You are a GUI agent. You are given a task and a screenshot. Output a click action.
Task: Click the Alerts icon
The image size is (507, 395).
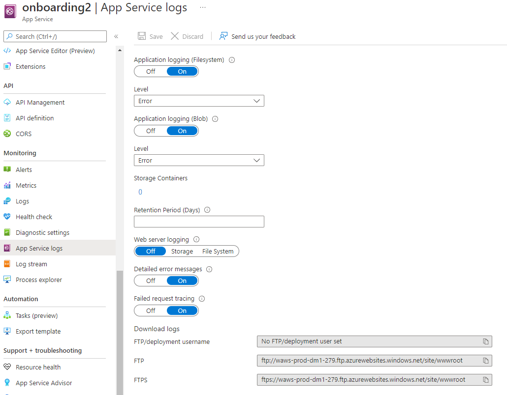point(7,169)
